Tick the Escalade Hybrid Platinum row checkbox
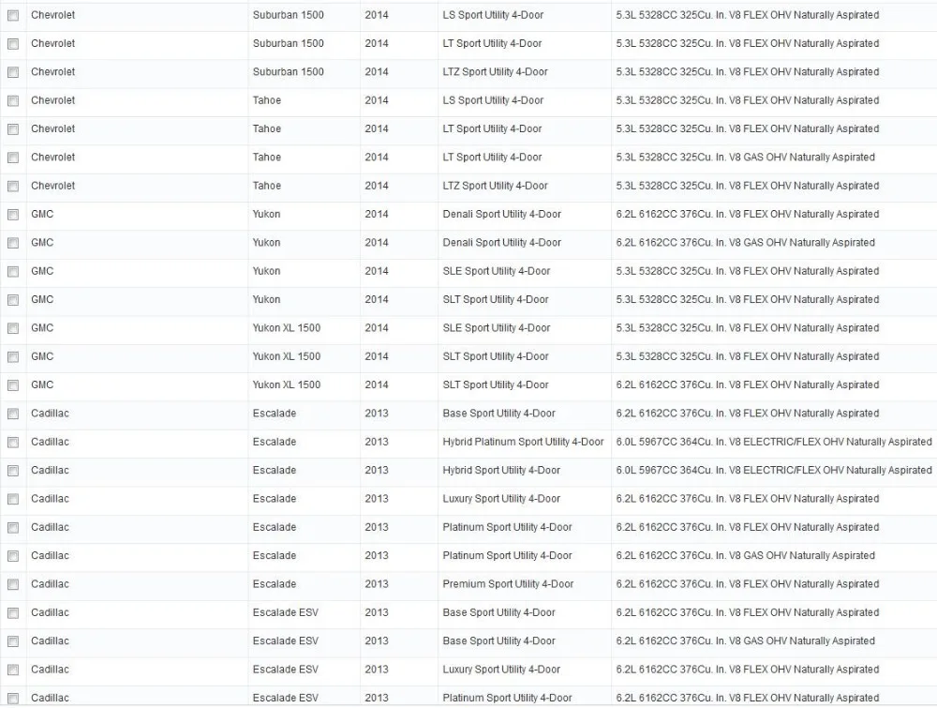Viewport: 937px width, 708px height. pyautogui.click(x=13, y=443)
